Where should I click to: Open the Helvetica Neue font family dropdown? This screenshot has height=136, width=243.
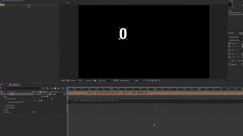coord(235,37)
